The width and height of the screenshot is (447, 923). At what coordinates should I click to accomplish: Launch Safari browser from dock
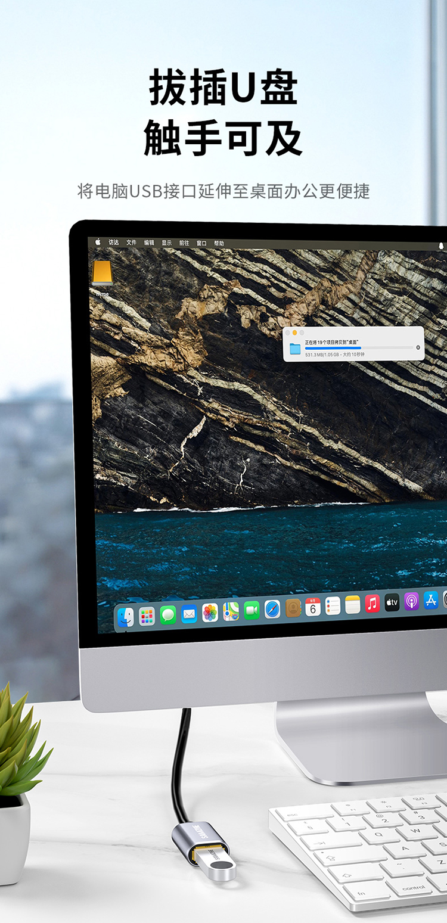coord(272,609)
